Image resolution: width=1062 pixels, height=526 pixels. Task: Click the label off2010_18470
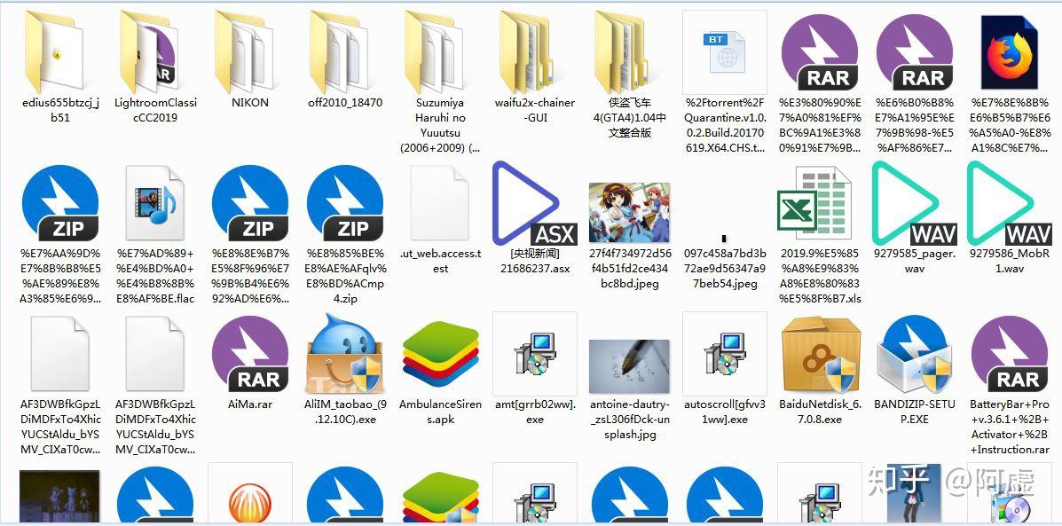coord(345,103)
